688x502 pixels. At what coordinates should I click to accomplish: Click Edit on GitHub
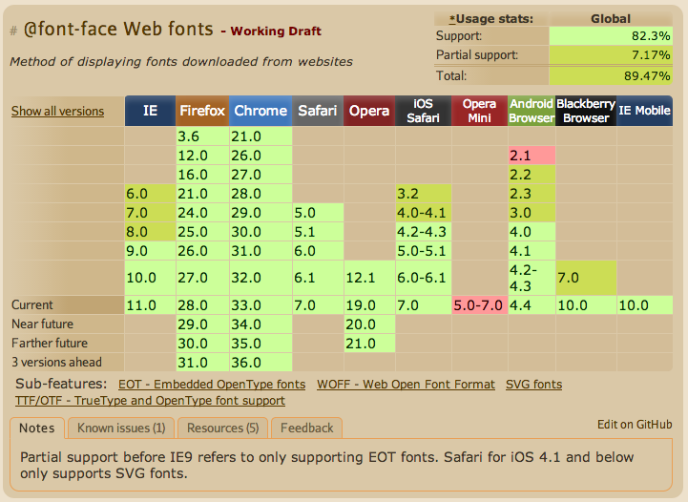(635, 425)
